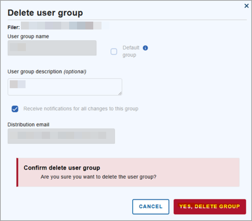Click the 'Delete user group' title
The width and height of the screenshot is (252, 221).
click(45, 13)
